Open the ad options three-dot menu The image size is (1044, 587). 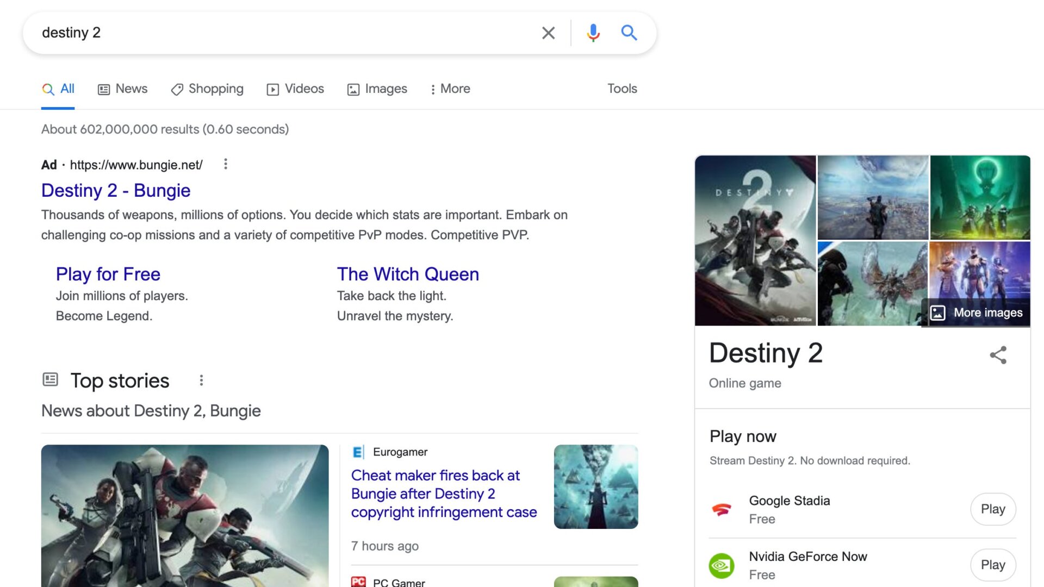(225, 164)
